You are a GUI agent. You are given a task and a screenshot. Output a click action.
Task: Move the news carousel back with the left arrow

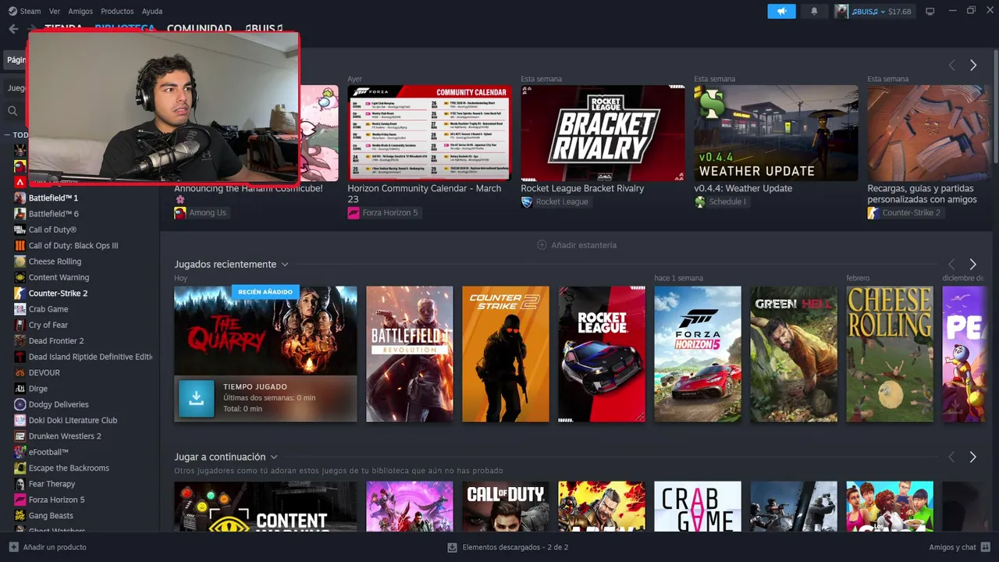tap(951, 66)
